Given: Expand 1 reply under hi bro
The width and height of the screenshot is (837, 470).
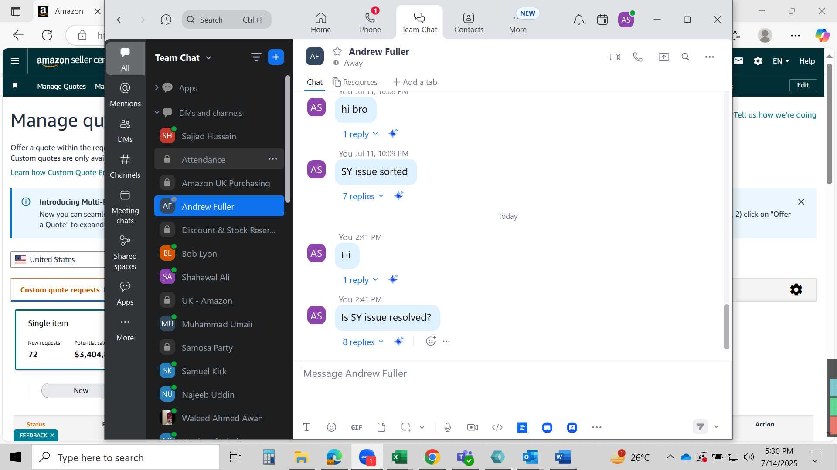Looking at the screenshot, I should pyautogui.click(x=360, y=134).
